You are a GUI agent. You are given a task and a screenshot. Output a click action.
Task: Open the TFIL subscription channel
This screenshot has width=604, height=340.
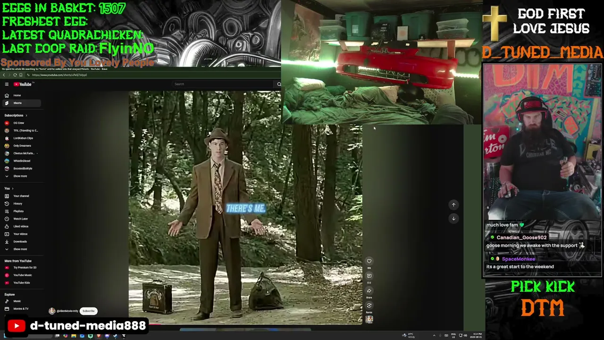[x=22, y=130]
